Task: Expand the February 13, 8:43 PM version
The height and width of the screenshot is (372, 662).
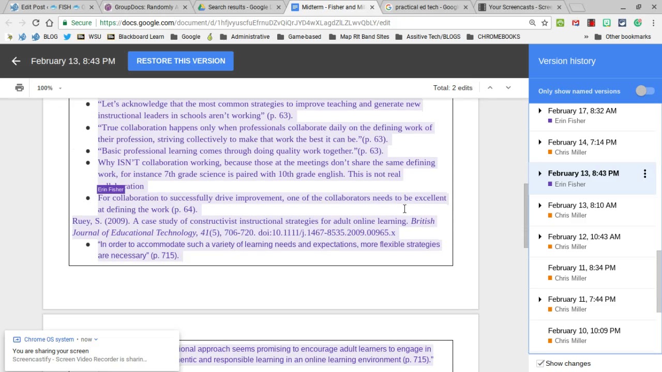Action: (x=540, y=173)
